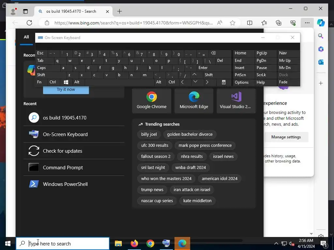The image size is (334, 250).
Task: Open Edge favorites list icon
Action: click(x=264, y=23)
